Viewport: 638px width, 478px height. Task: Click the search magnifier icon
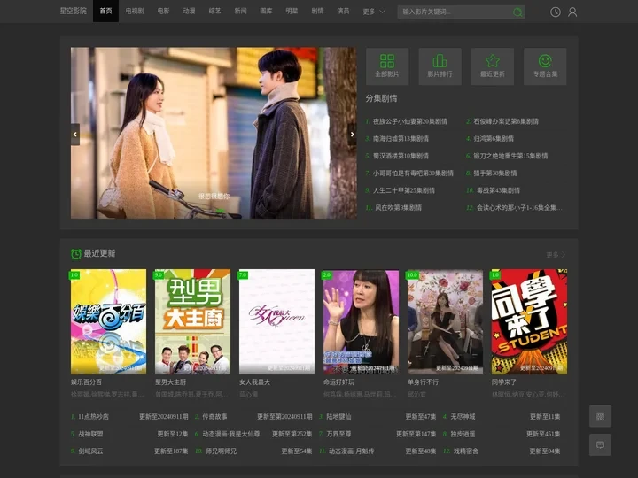[x=517, y=12]
